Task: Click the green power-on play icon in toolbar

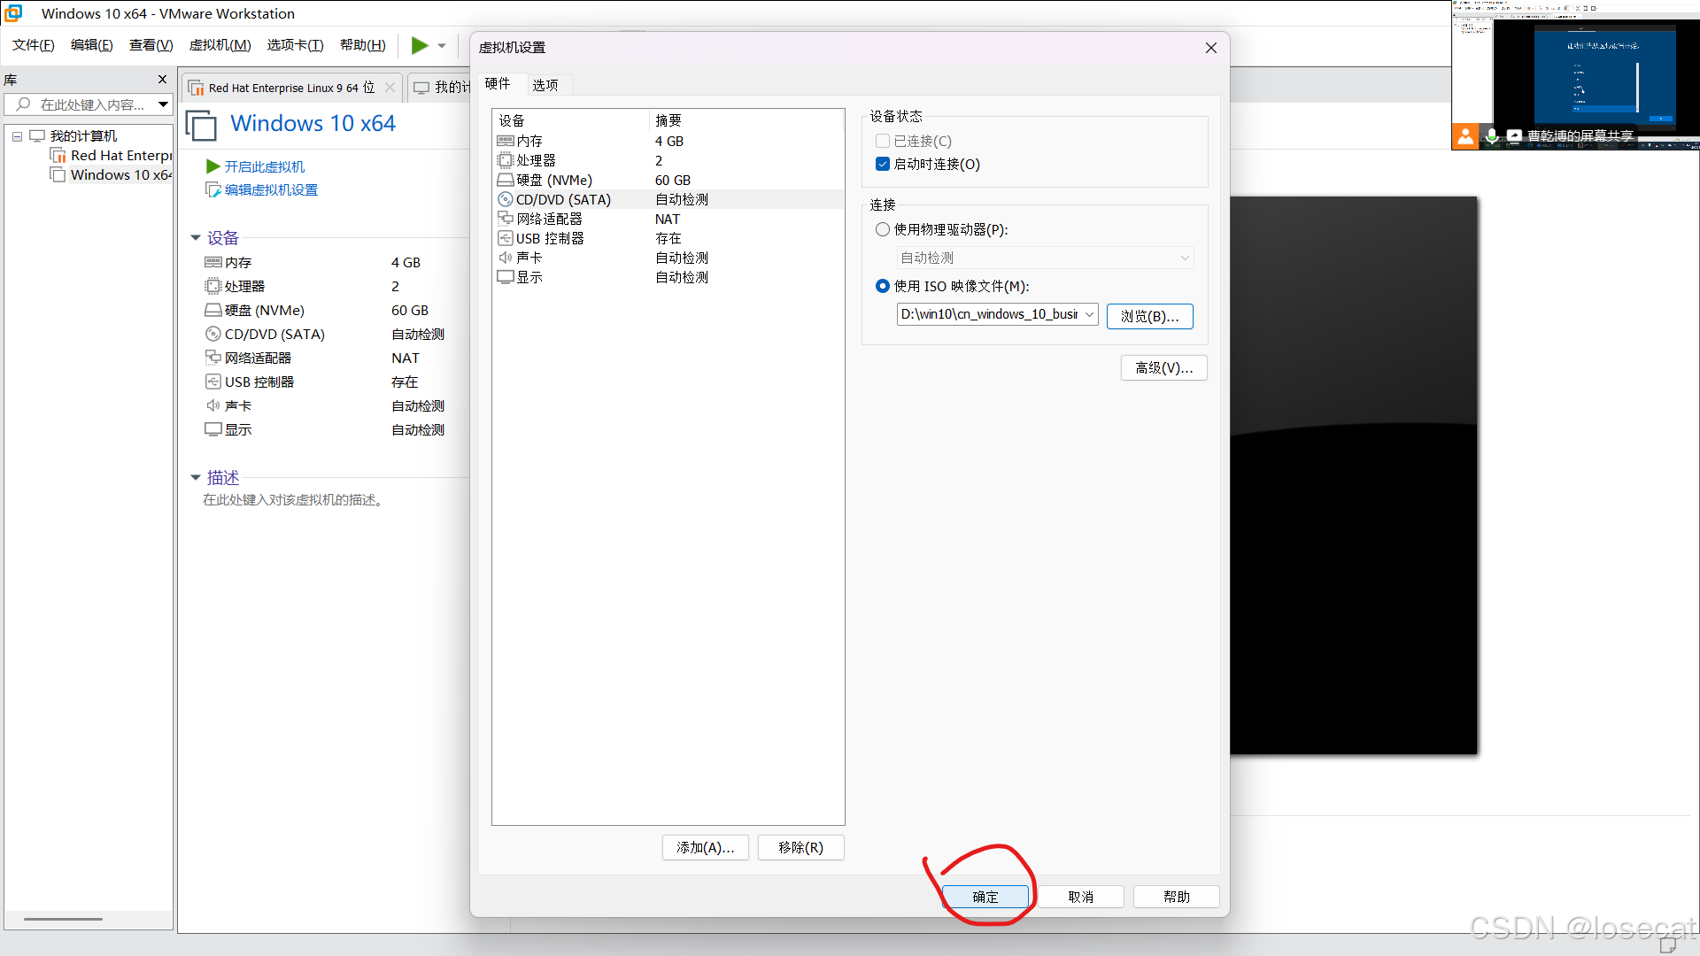Action: pos(420,45)
